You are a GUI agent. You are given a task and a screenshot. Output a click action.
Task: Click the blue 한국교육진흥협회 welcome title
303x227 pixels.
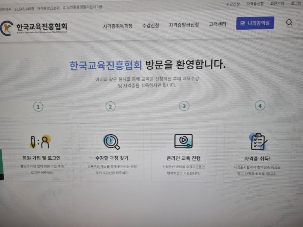pos(106,65)
